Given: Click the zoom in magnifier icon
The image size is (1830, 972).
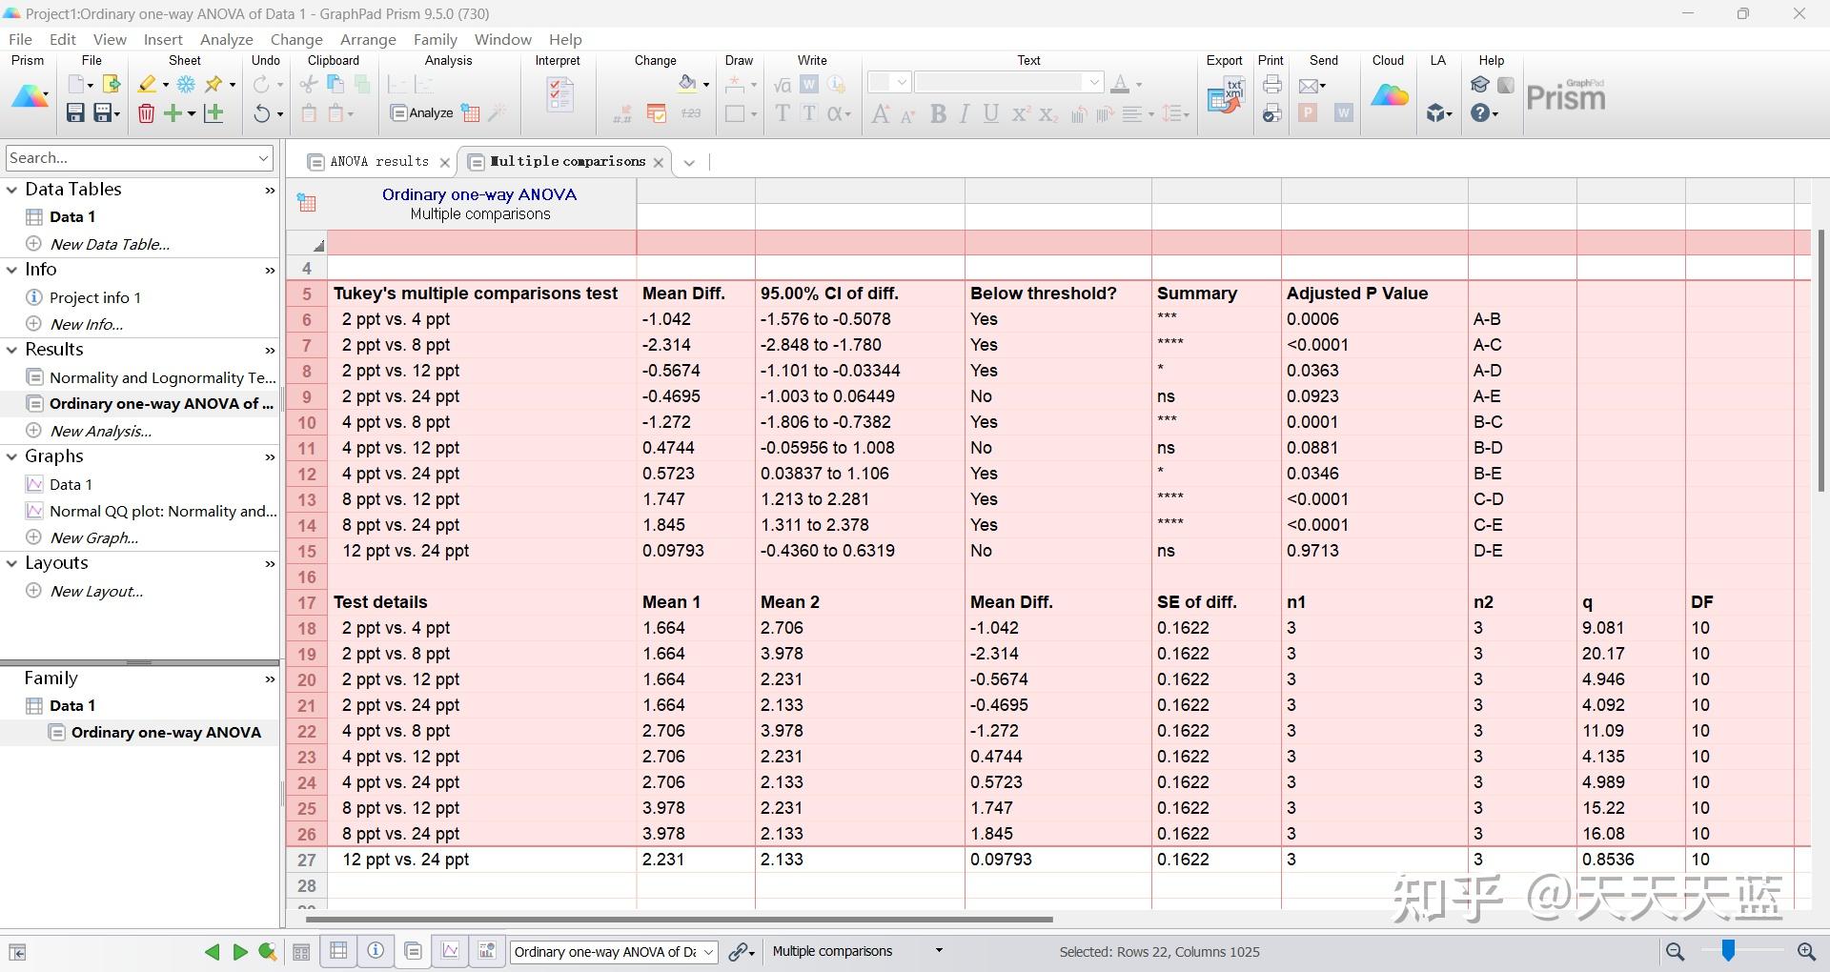Looking at the screenshot, I should click(x=1806, y=951).
